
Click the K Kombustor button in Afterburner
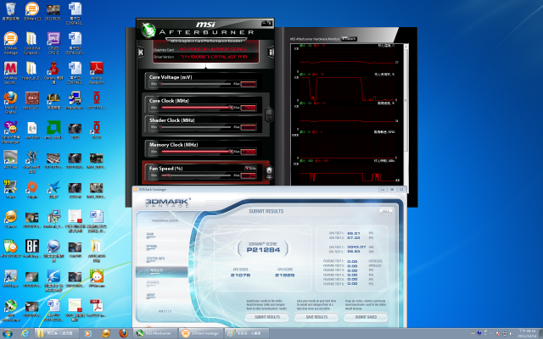point(141,53)
